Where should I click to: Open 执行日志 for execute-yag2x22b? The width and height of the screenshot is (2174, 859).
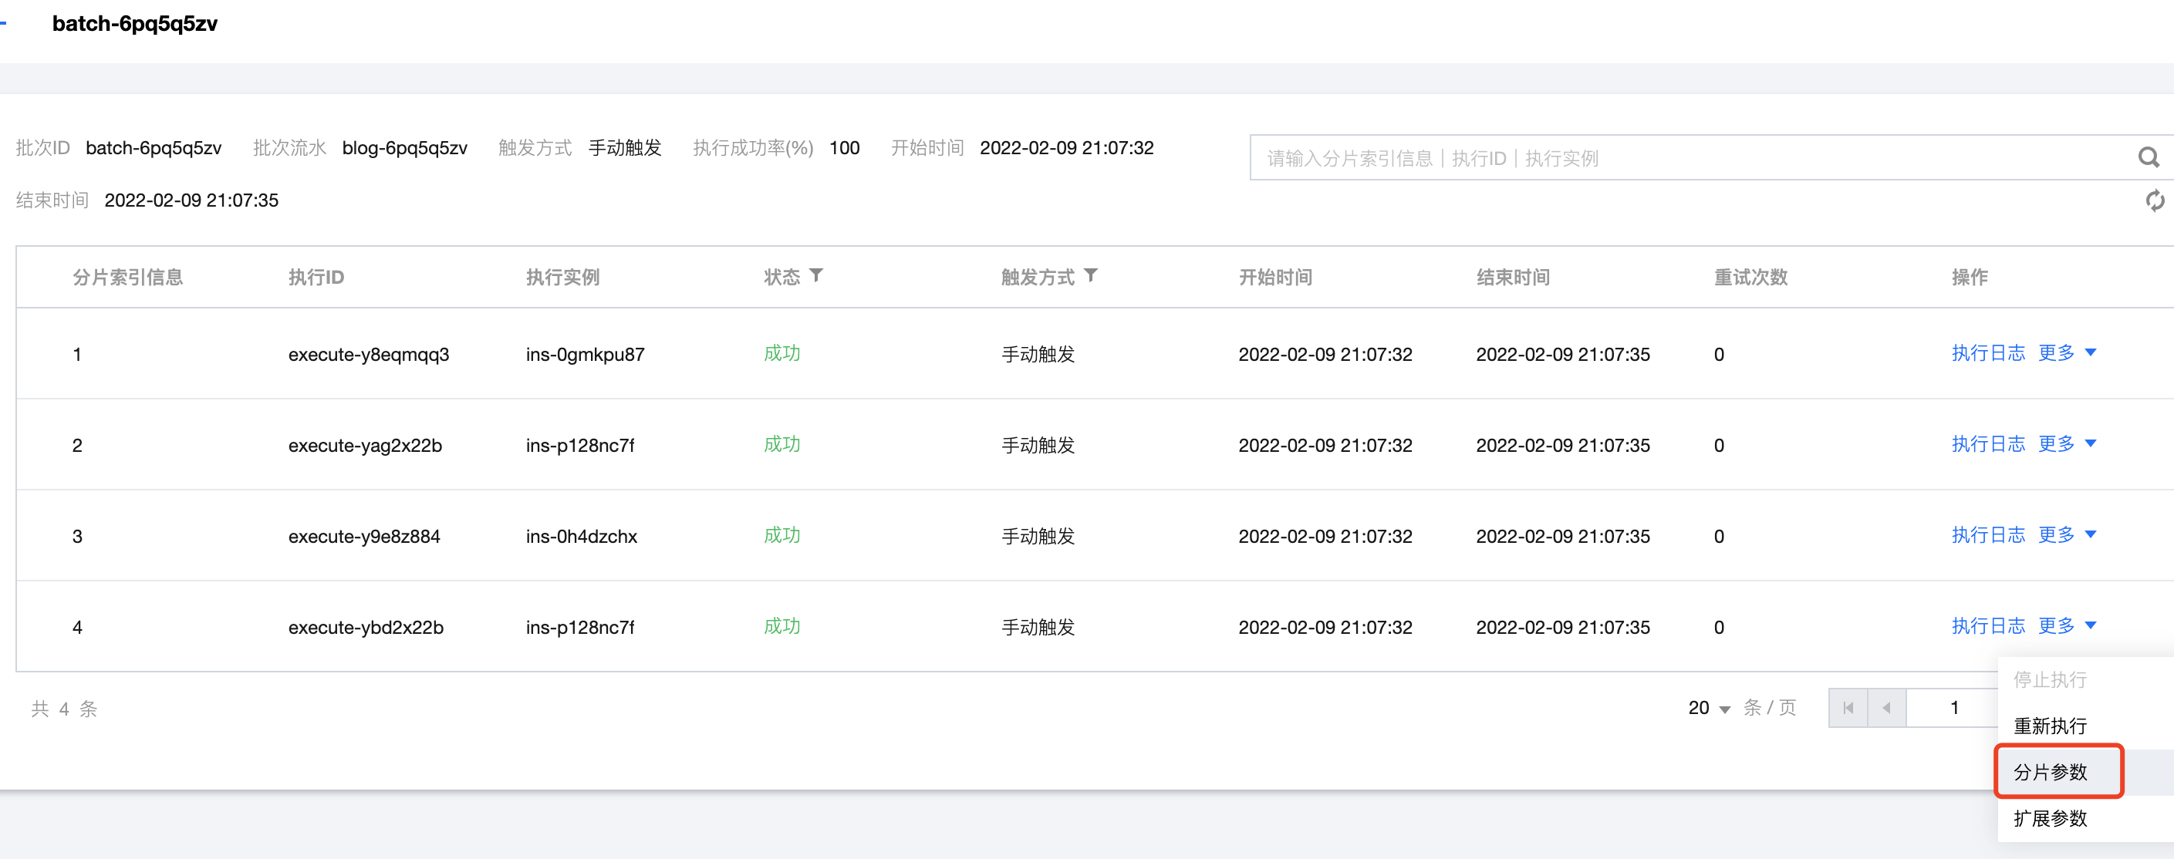click(x=1987, y=445)
